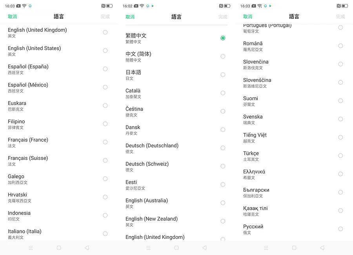Tap Wi-Fi status icon on middle phone
The height and width of the screenshot is (255, 353).
coord(142,6)
